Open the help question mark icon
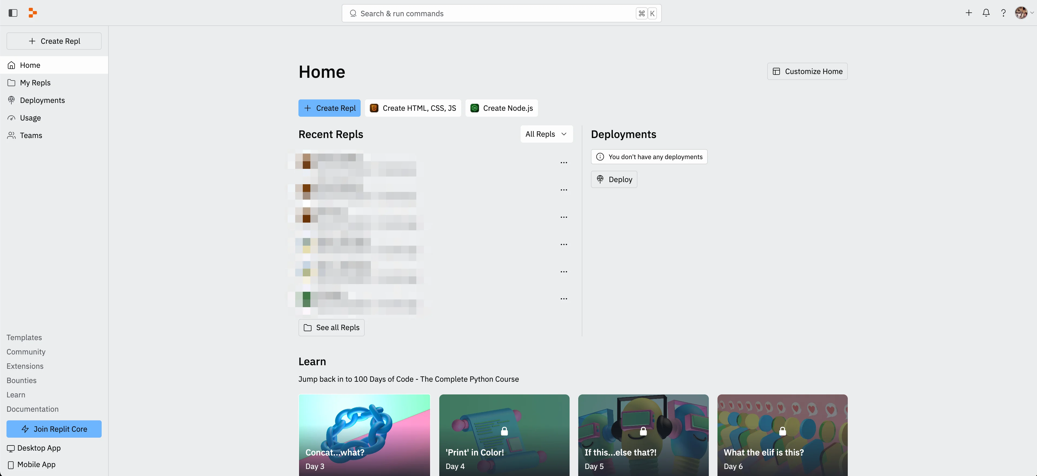This screenshot has width=1037, height=476. (x=1003, y=13)
